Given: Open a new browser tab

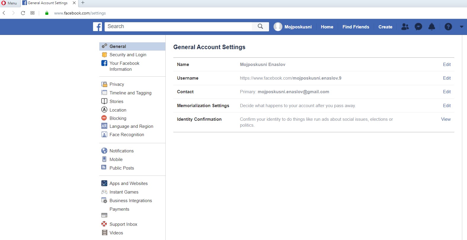Looking at the screenshot, I should (83, 3).
